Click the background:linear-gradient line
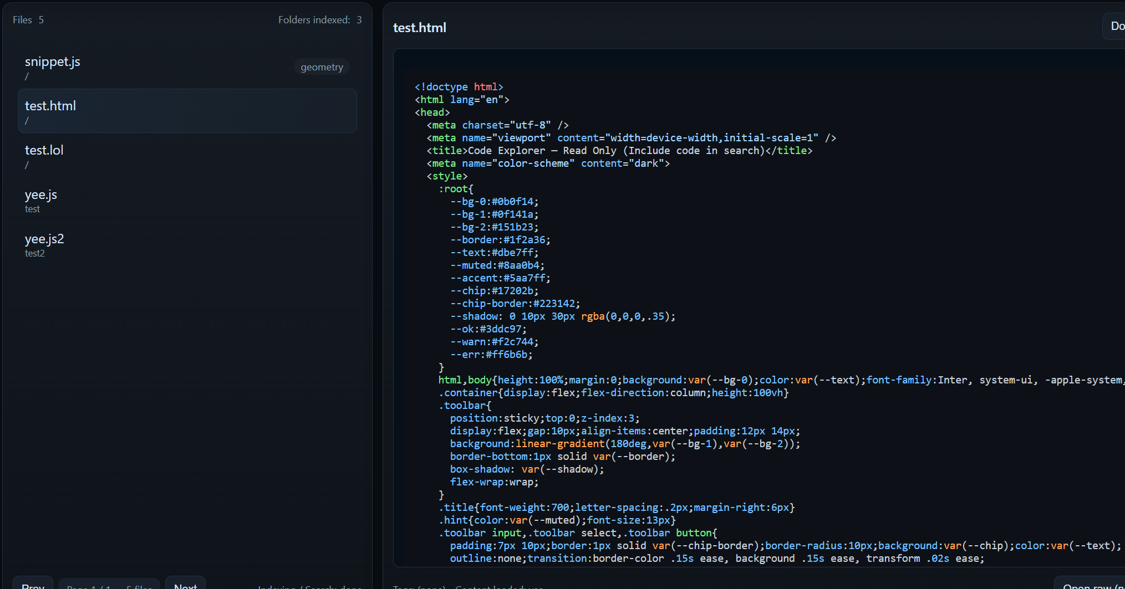1125x589 pixels. pos(625,444)
